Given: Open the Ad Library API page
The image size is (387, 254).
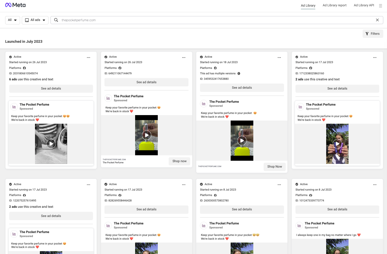Looking at the screenshot, I should pyautogui.click(x=364, y=5).
